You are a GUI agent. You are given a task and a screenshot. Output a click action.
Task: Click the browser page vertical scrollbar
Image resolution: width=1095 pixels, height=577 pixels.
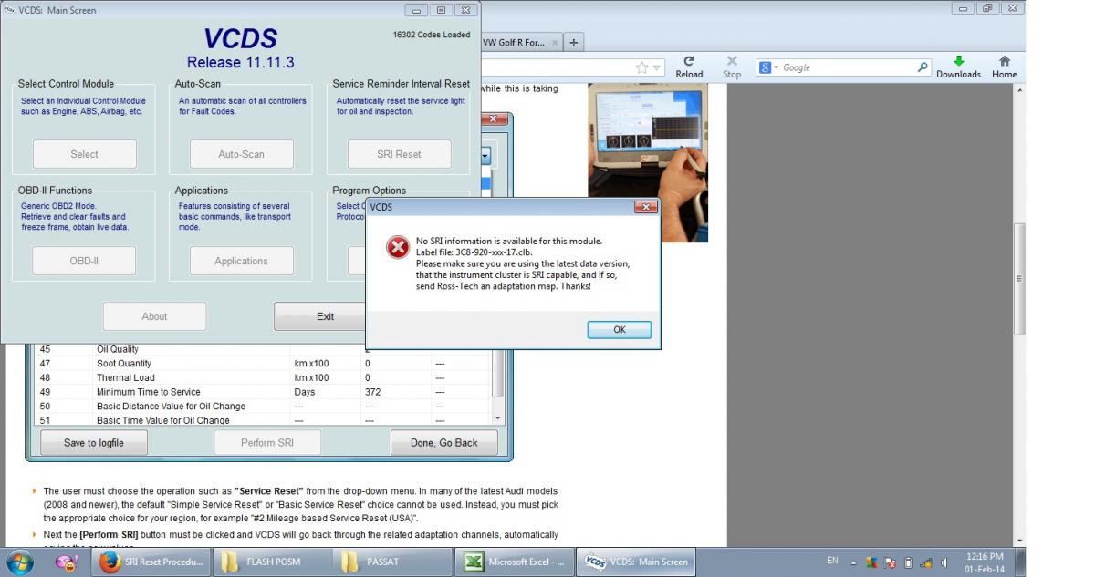(1019, 278)
